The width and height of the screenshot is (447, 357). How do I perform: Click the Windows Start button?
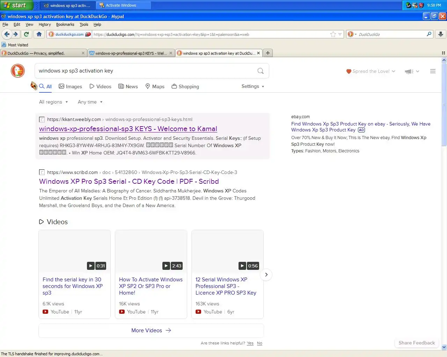point(16,5)
